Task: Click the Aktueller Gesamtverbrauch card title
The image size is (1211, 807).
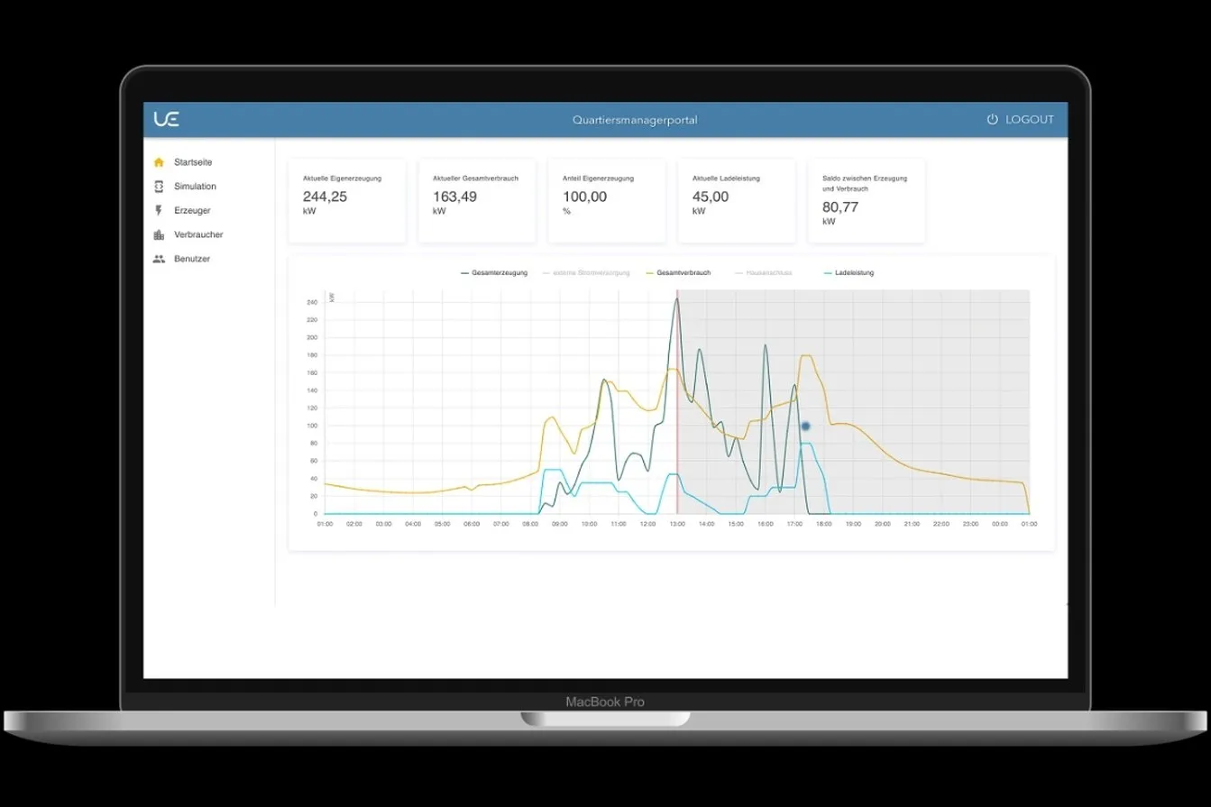Action: coord(475,179)
